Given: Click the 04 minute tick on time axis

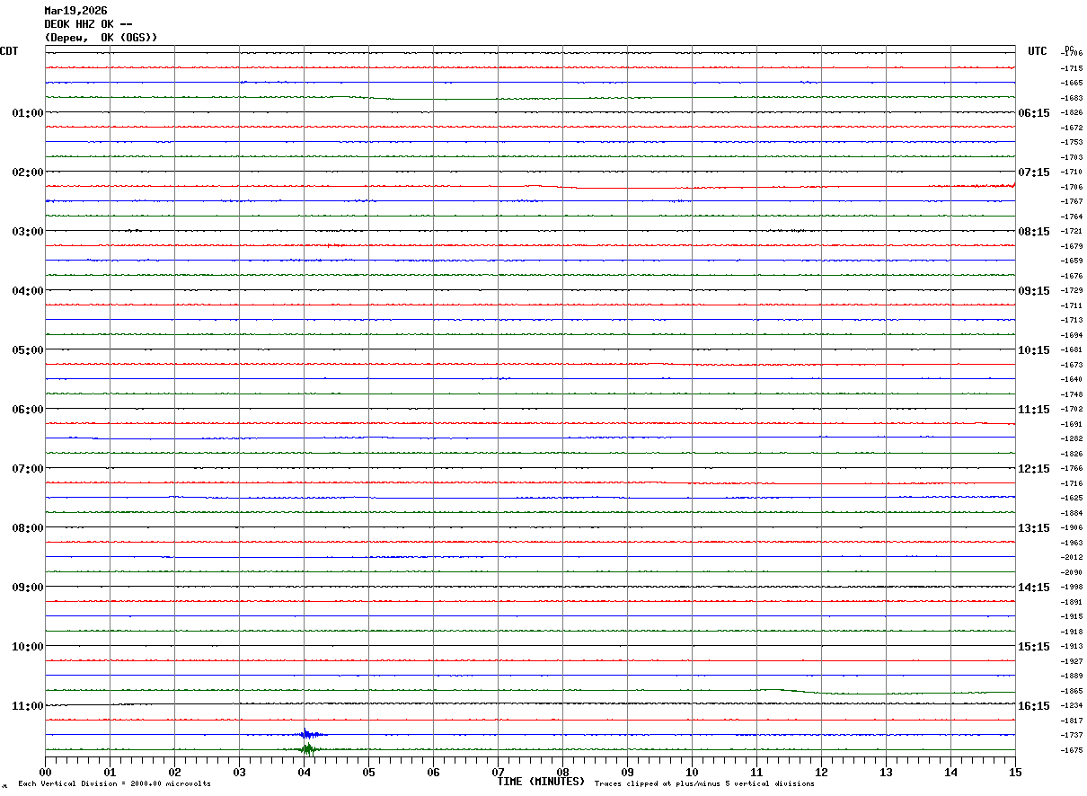Looking at the screenshot, I should [x=305, y=772].
